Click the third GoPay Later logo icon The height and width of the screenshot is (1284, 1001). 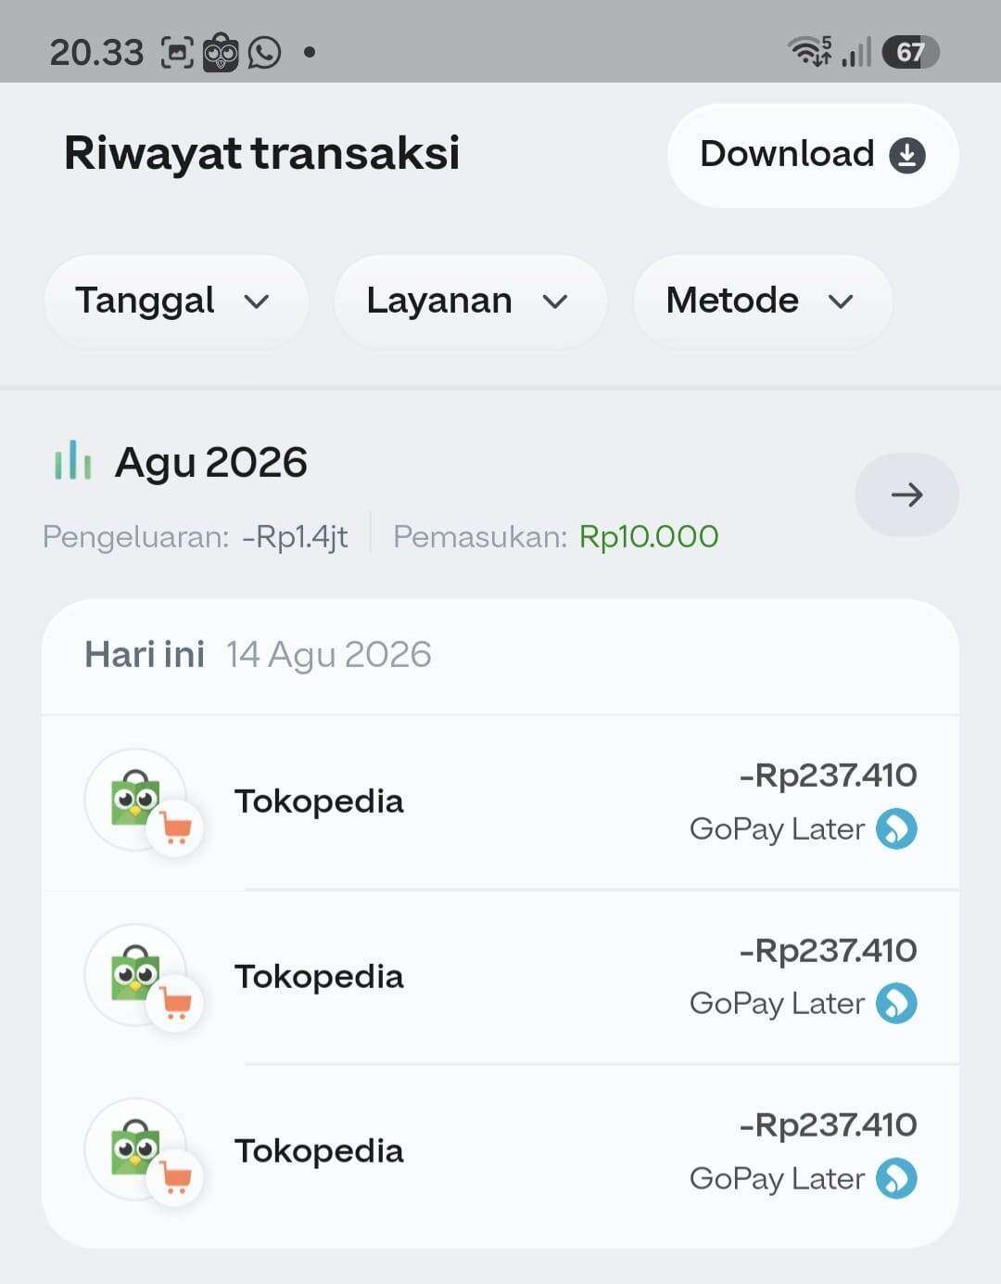click(x=896, y=1178)
